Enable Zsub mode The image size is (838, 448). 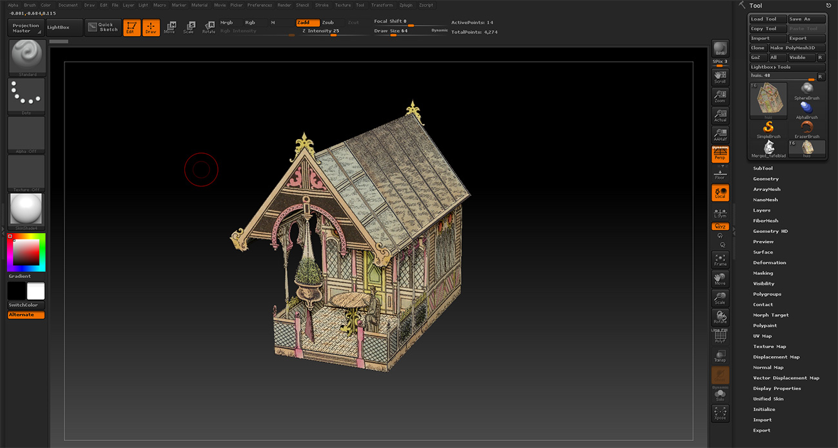coord(330,23)
